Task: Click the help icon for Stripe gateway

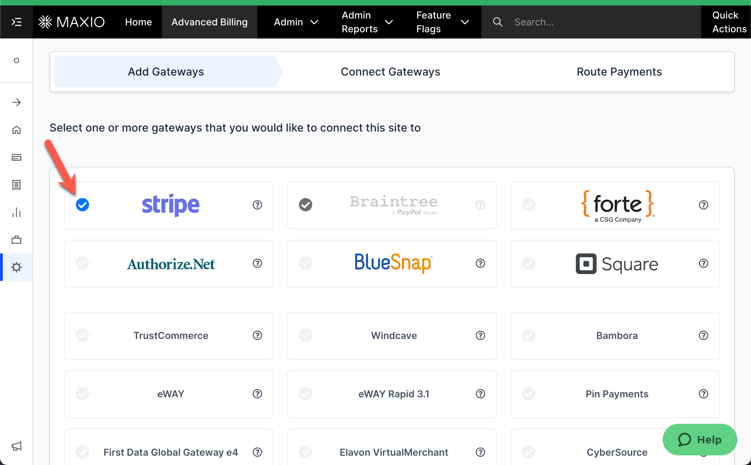Action: (x=257, y=205)
